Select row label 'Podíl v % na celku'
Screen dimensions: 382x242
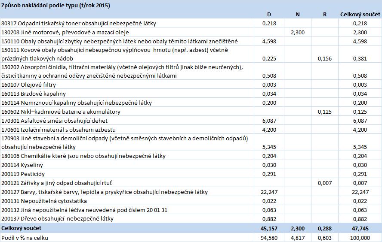pyautogui.click(x=25, y=238)
